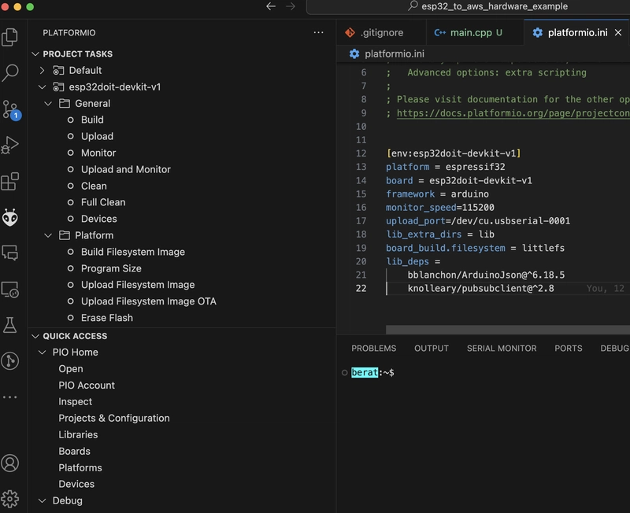Run Upload Filesystem Image OTA task

point(148,301)
